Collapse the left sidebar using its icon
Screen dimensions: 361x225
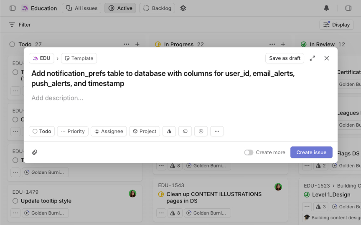pyautogui.click(x=13, y=8)
